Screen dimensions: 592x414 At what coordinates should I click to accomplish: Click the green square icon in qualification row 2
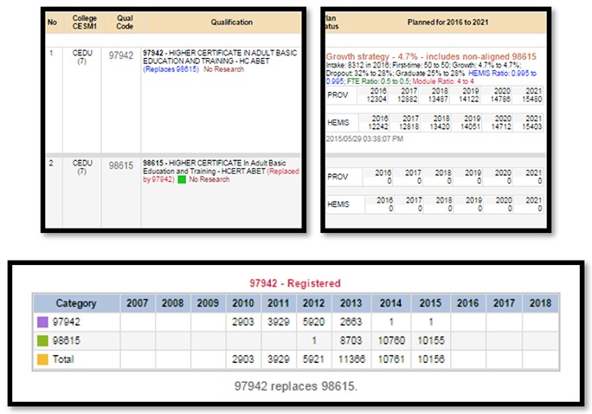[x=182, y=179]
